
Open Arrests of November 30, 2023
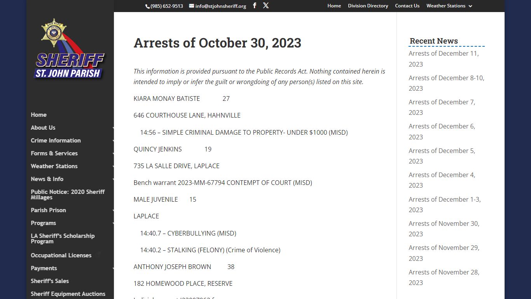pyautogui.click(x=444, y=229)
